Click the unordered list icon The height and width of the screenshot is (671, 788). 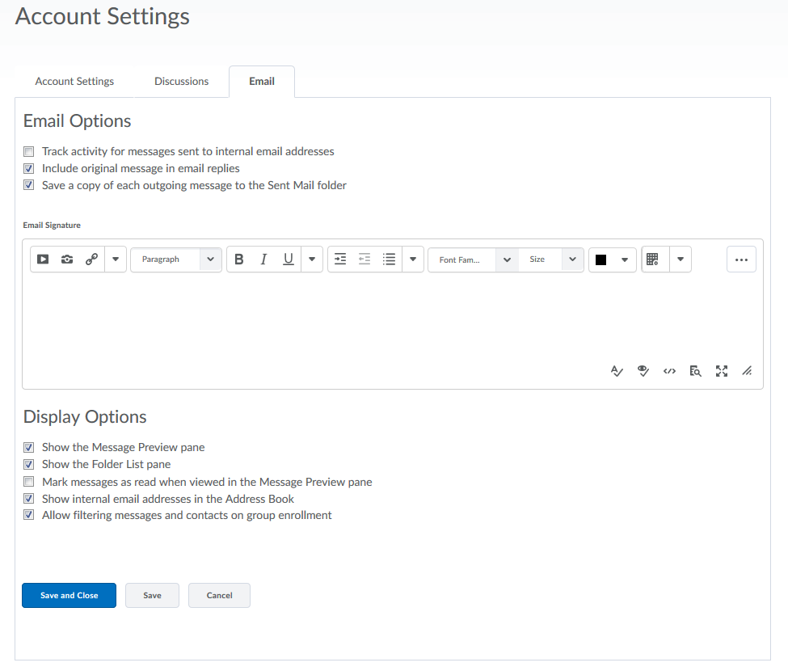pos(389,260)
